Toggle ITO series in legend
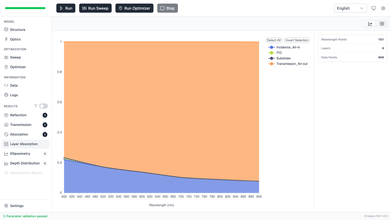 (279, 53)
